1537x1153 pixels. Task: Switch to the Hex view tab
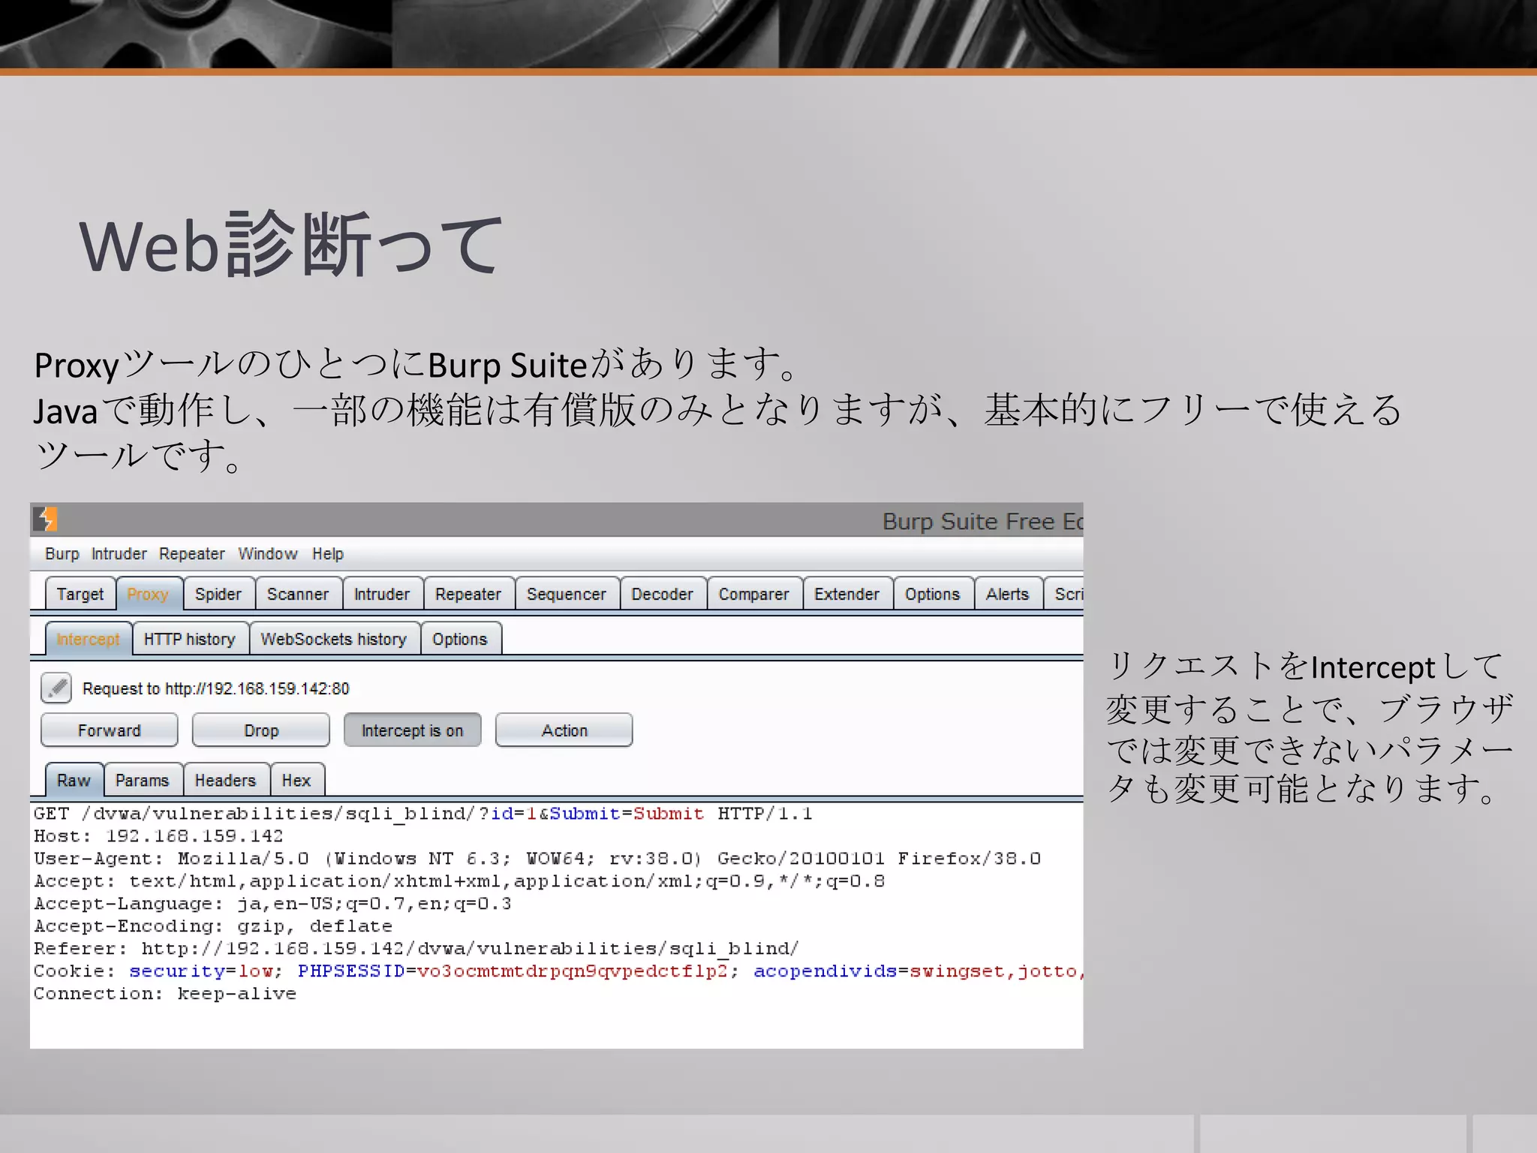[x=296, y=780]
